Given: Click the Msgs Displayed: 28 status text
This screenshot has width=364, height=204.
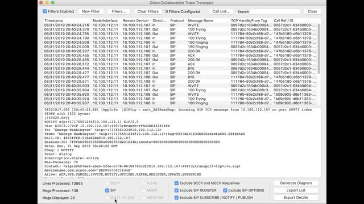Looking at the screenshot, I should pos(59,198).
